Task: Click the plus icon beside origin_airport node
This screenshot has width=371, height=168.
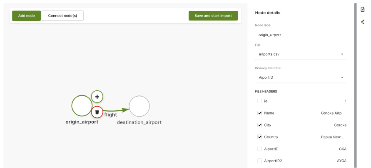Action: pos(97,97)
